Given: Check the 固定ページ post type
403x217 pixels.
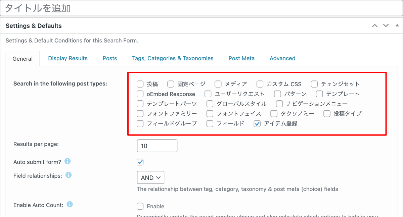Looking at the screenshot, I should point(171,84).
